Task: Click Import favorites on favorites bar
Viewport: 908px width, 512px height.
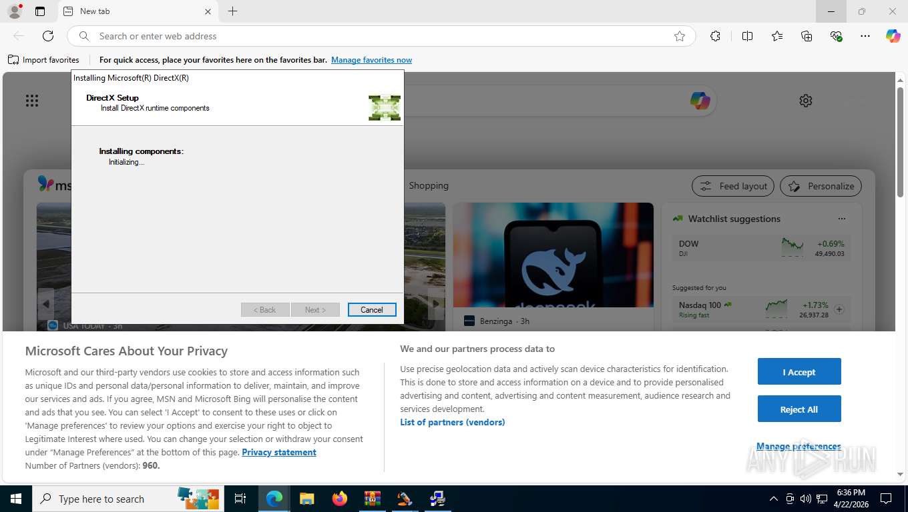Action: (x=43, y=60)
